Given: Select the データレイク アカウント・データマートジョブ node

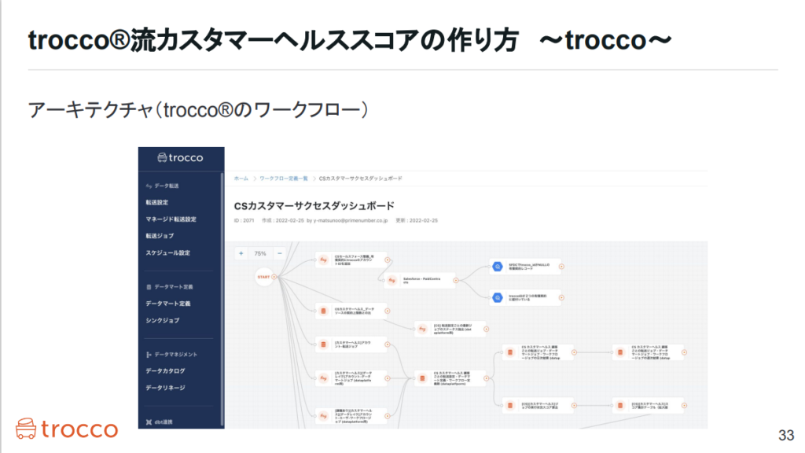Looking at the screenshot, I should click(353, 378).
